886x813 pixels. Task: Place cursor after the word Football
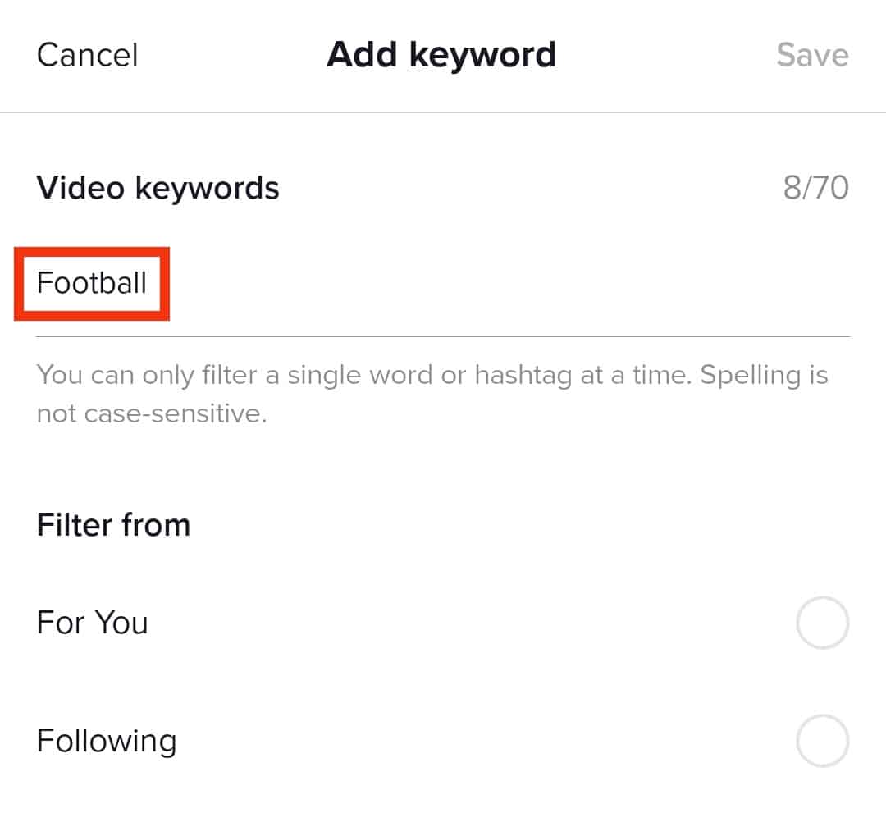(148, 283)
